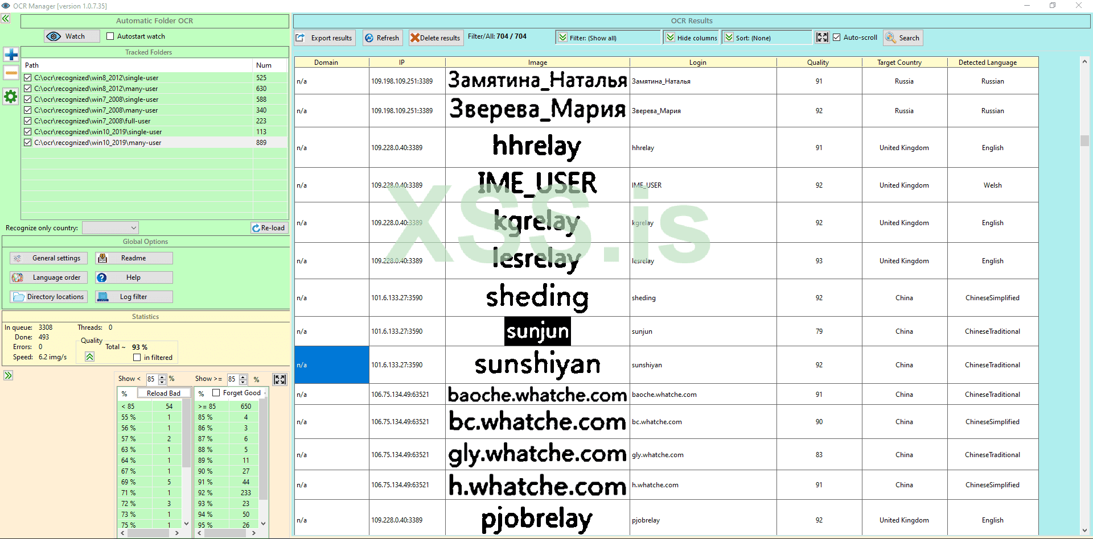Click the expand-view icon beside Auto-scroll
Viewport: 1093px width, 539px height.
821,37
